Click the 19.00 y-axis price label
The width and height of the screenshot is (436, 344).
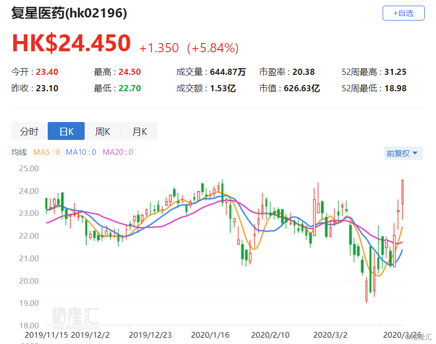click(x=29, y=303)
